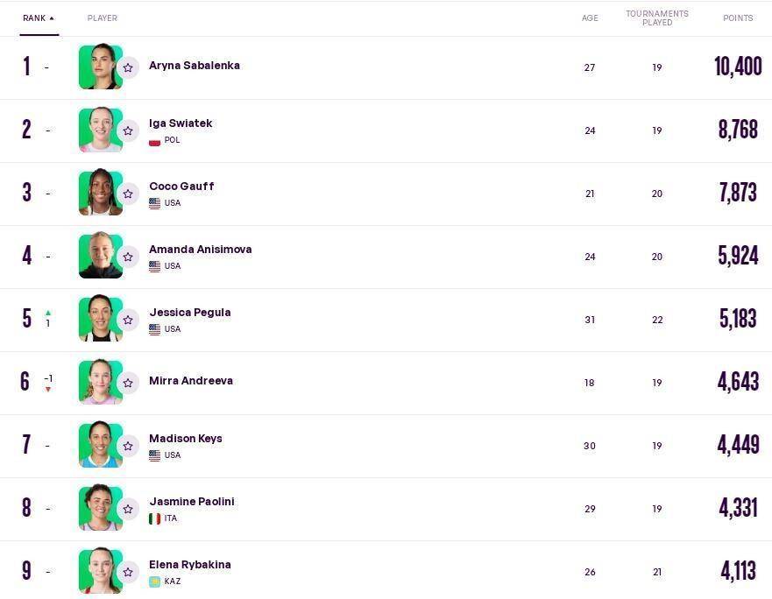
Task: Click the Tournaments Played column header
Action: (x=656, y=18)
